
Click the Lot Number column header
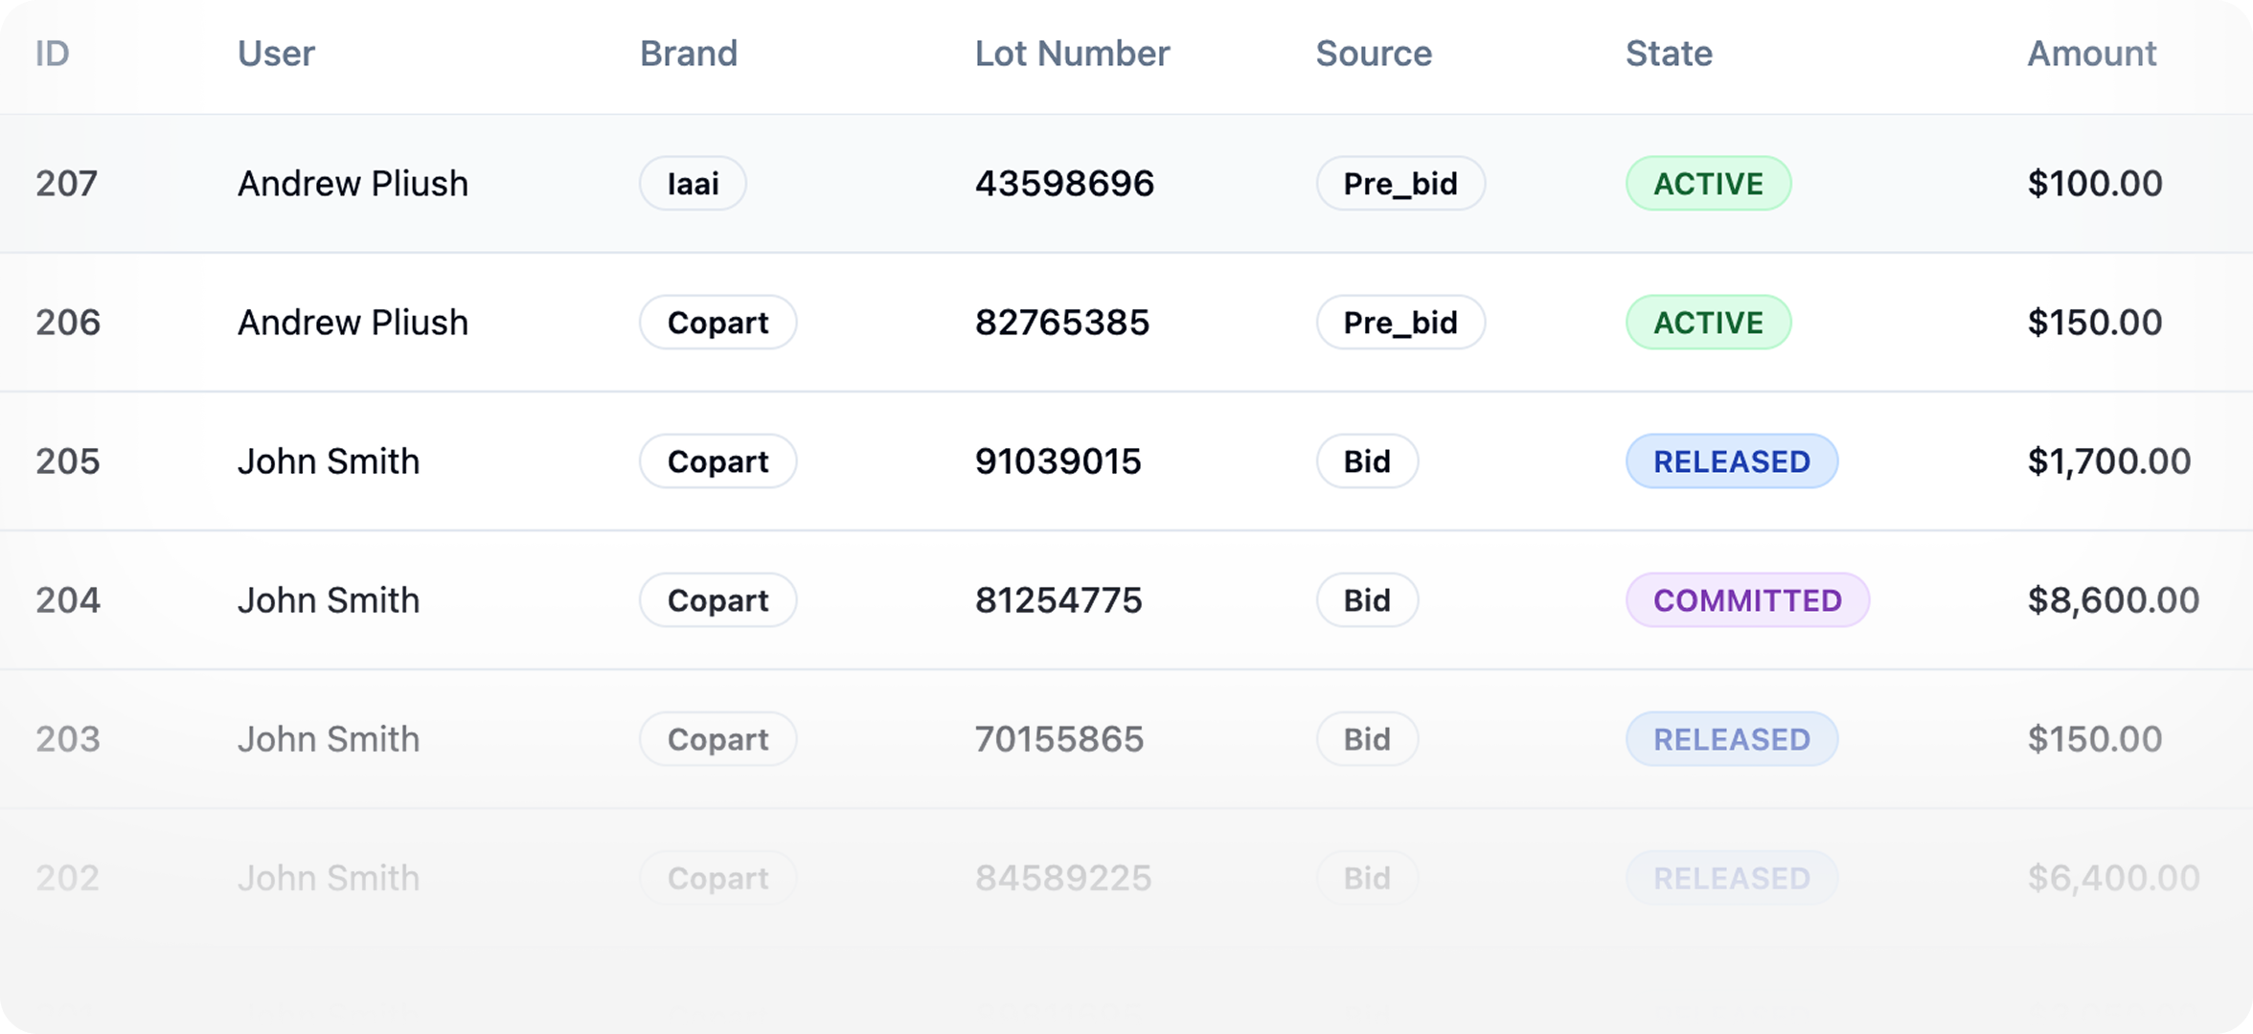(1071, 55)
